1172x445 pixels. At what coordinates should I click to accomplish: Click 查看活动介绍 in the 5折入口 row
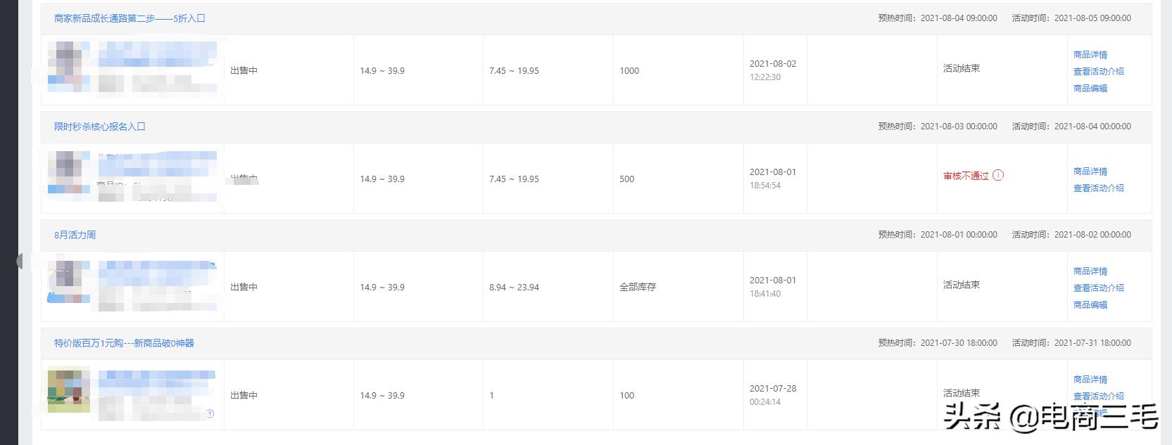[x=1098, y=71]
